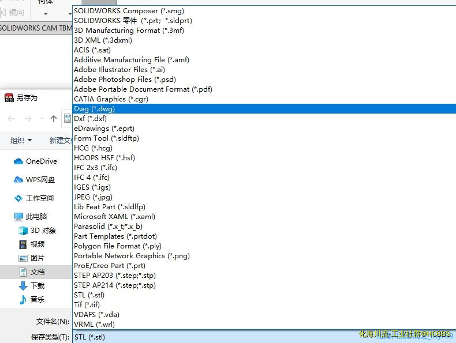Select SOLIDWORKS Composer (*.smg) file type

click(264, 11)
